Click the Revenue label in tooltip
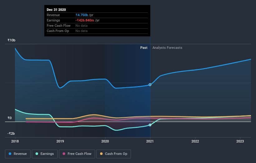Image resolution: width=256 pixels, height=163 pixels. [x=53, y=15]
